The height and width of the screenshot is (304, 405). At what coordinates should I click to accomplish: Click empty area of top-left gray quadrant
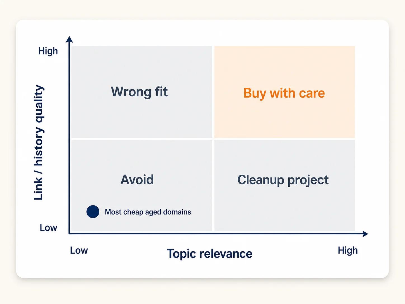click(x=142, y=120)
